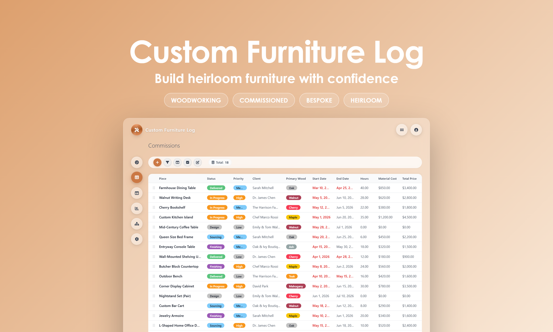Open the hierarchy sidebar icon
This screenshot has height=332, width=553.
(x=137, y=224)
